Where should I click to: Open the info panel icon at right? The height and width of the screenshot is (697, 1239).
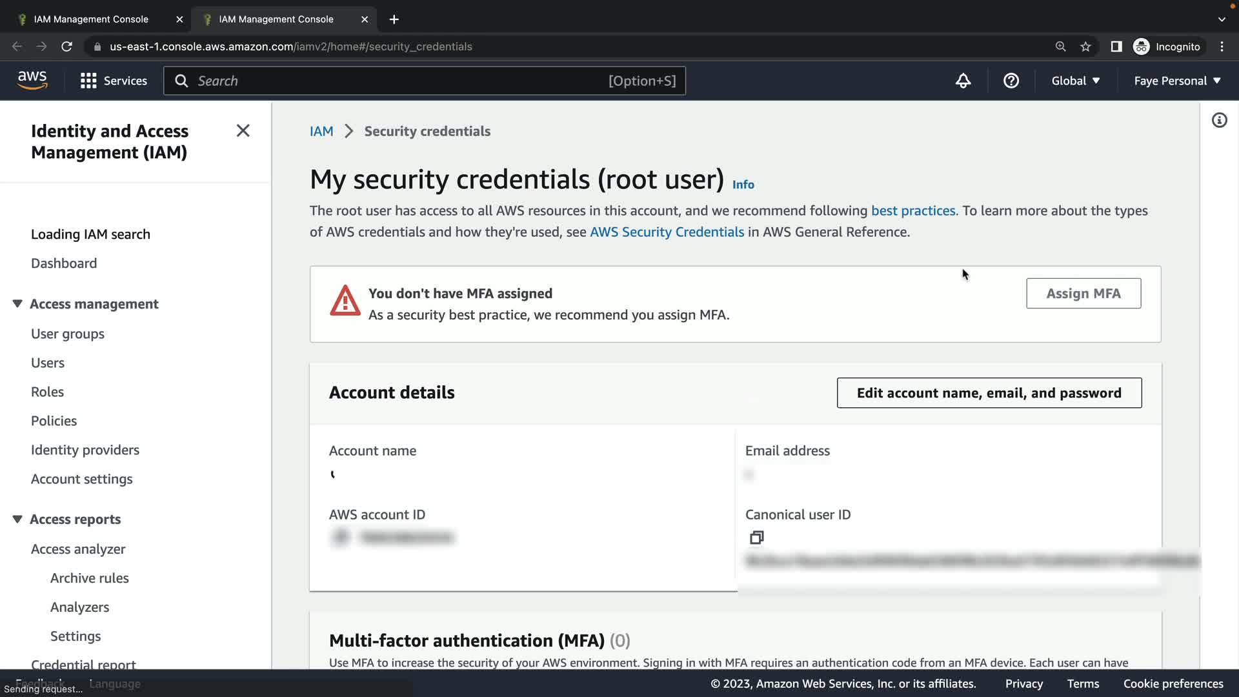[1219, 121]
